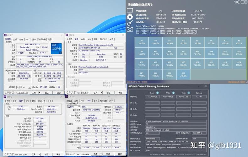Click the 3790.7 MHz memory frequency value

pyautogui.click(x=40, y=118)
